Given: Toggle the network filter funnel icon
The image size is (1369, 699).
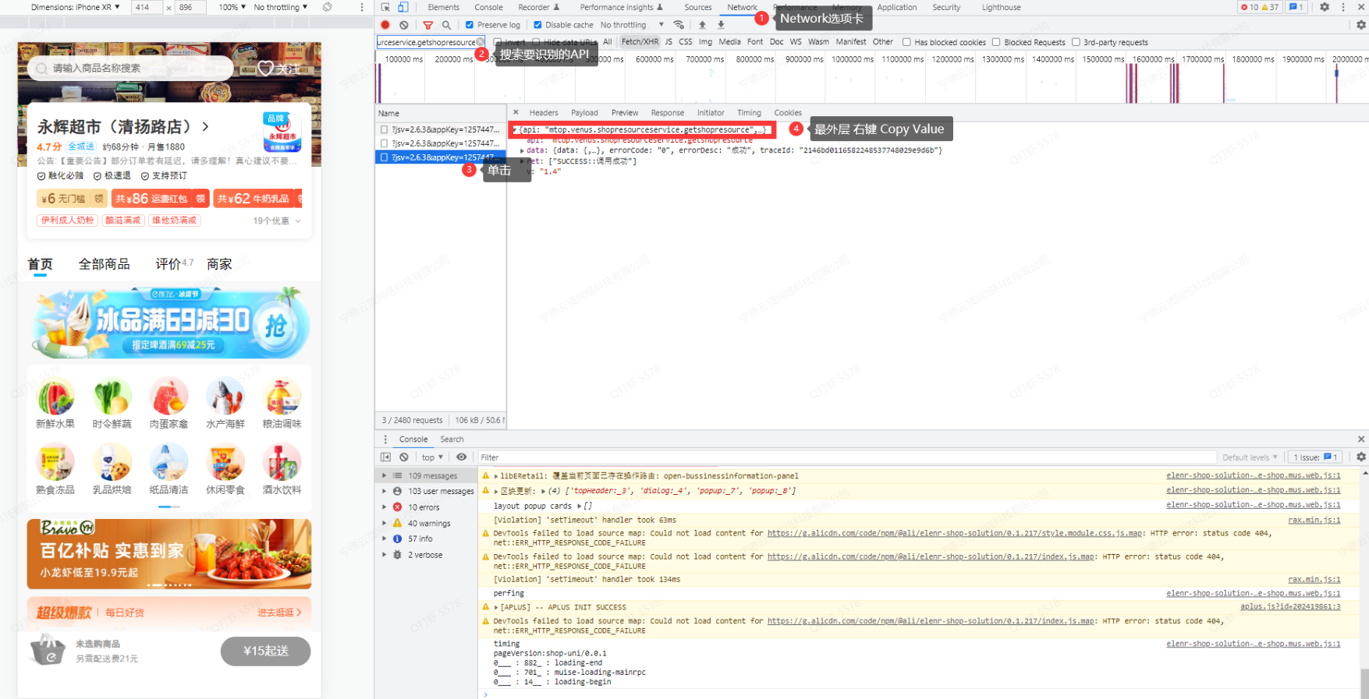Looking at the screenshot, I should pyautogui.click(x=428, y=25).
